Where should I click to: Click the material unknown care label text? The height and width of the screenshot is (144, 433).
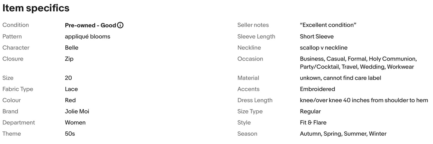(x=340, y=78)
